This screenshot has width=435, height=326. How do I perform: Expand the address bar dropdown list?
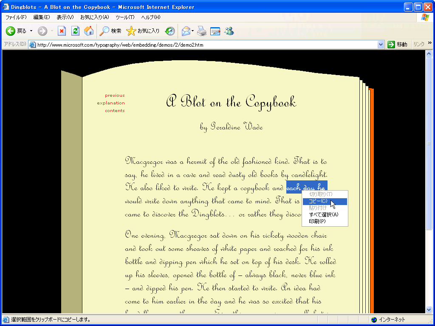(381, 45)
